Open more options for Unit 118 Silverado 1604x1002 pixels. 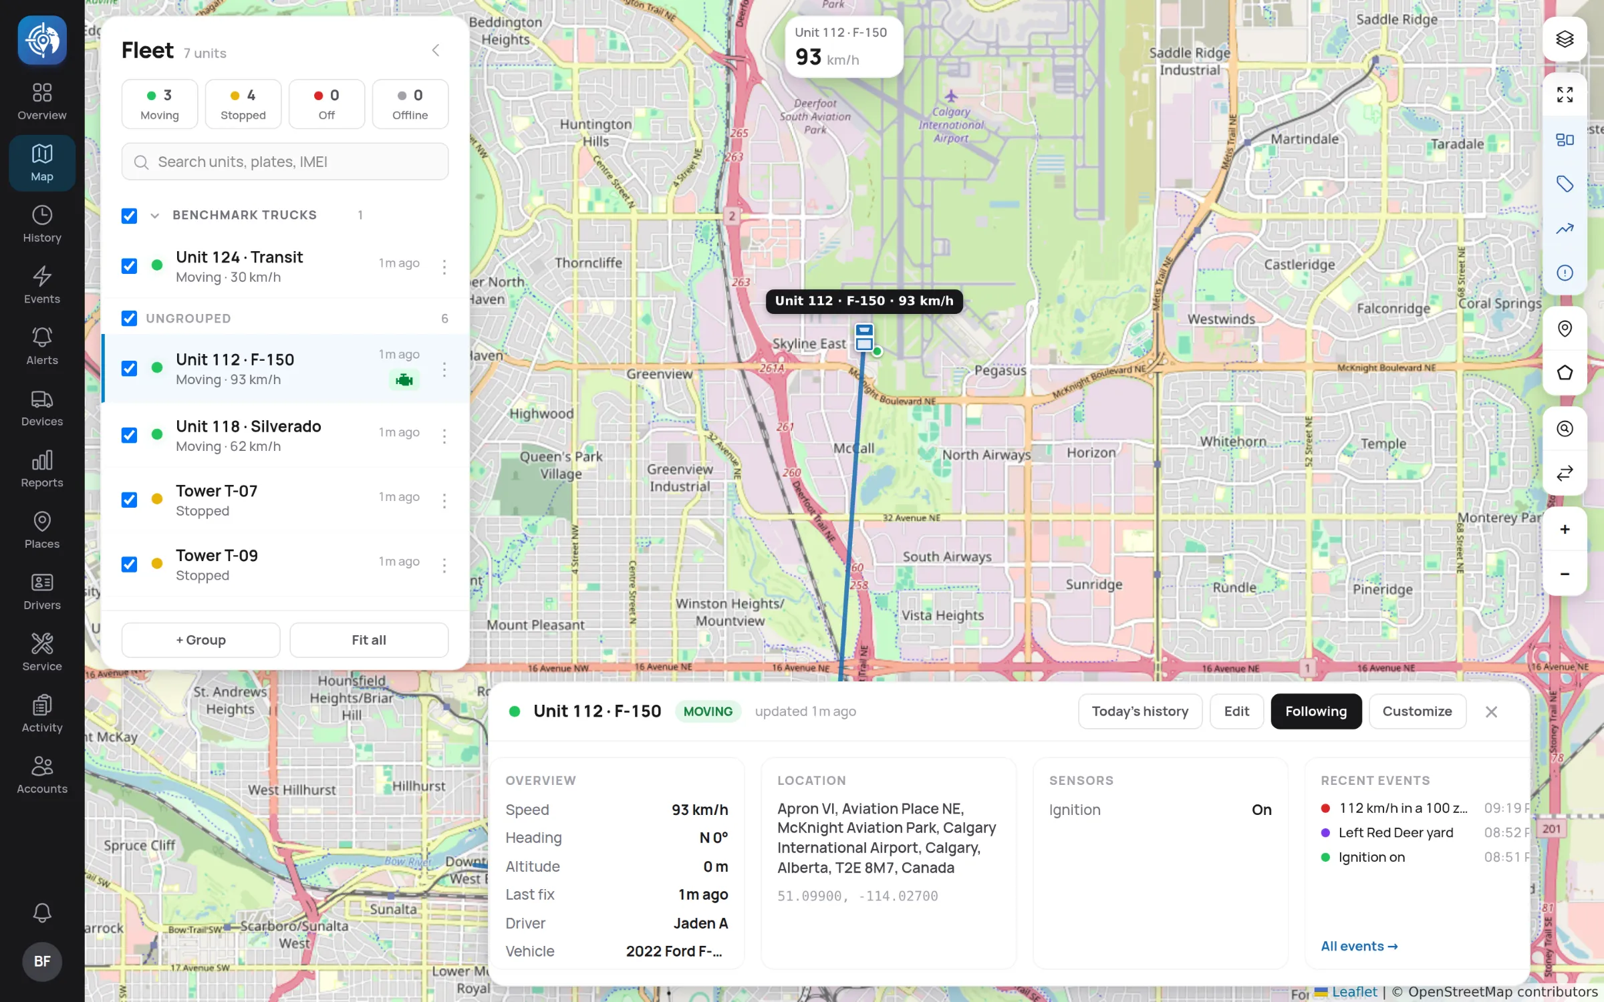tap(444, 436)
